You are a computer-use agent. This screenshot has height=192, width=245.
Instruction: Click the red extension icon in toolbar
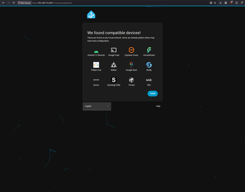tap(231, 2)
